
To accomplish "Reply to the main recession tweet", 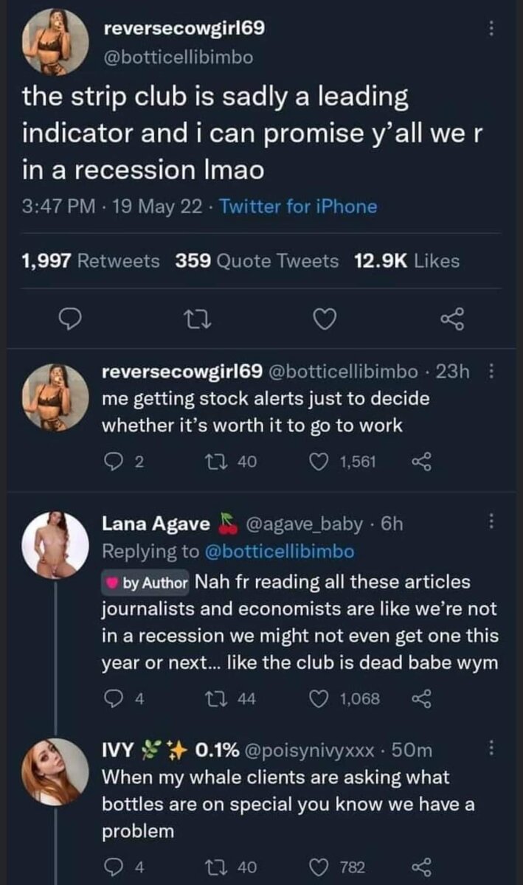I will tap(69, 319).
